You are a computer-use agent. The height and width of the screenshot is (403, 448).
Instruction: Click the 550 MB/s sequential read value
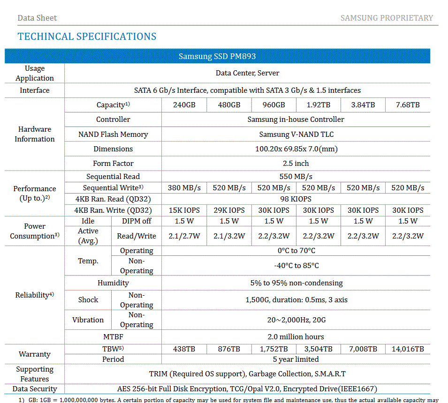point(296,177)
